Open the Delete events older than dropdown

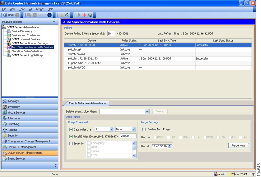(147, 111)
